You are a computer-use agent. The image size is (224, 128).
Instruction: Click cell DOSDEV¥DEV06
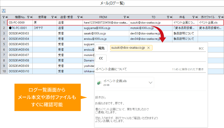(20, 50)
